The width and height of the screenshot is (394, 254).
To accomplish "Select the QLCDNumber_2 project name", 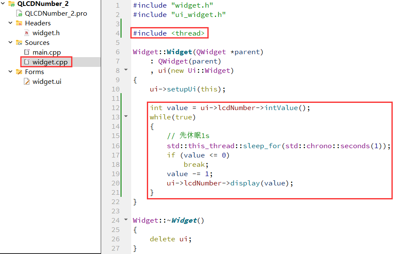I will coord(43,4).
